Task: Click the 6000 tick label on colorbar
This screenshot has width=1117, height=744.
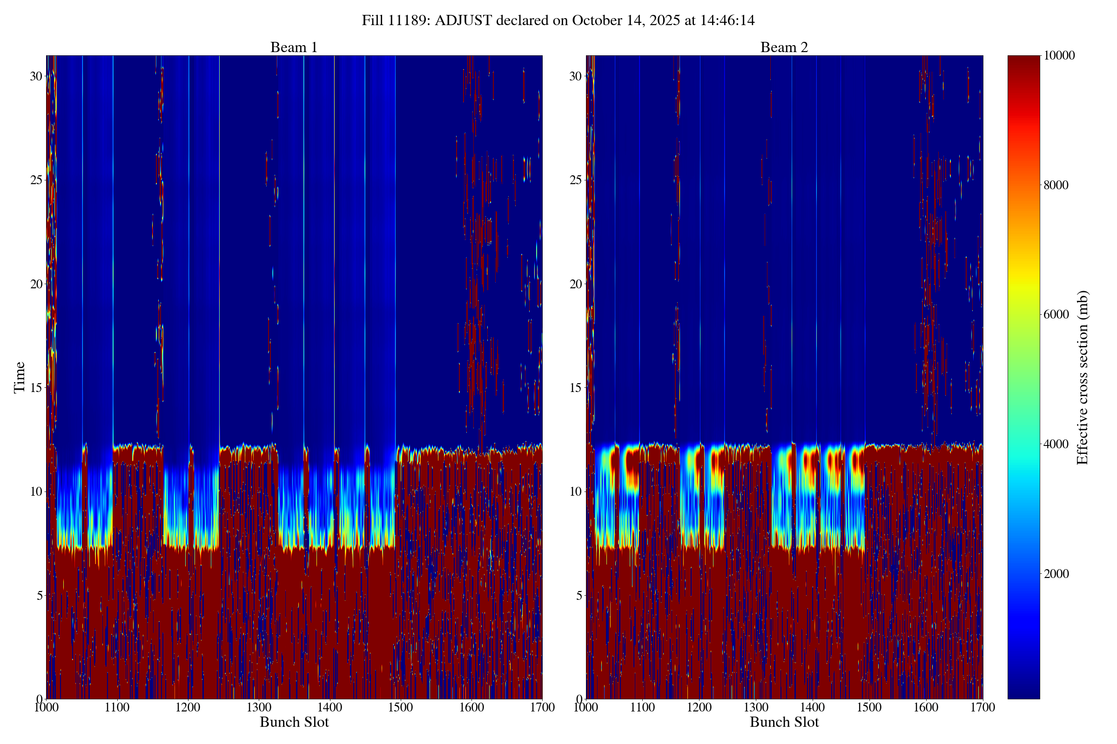Action: tap(1056, 315)
